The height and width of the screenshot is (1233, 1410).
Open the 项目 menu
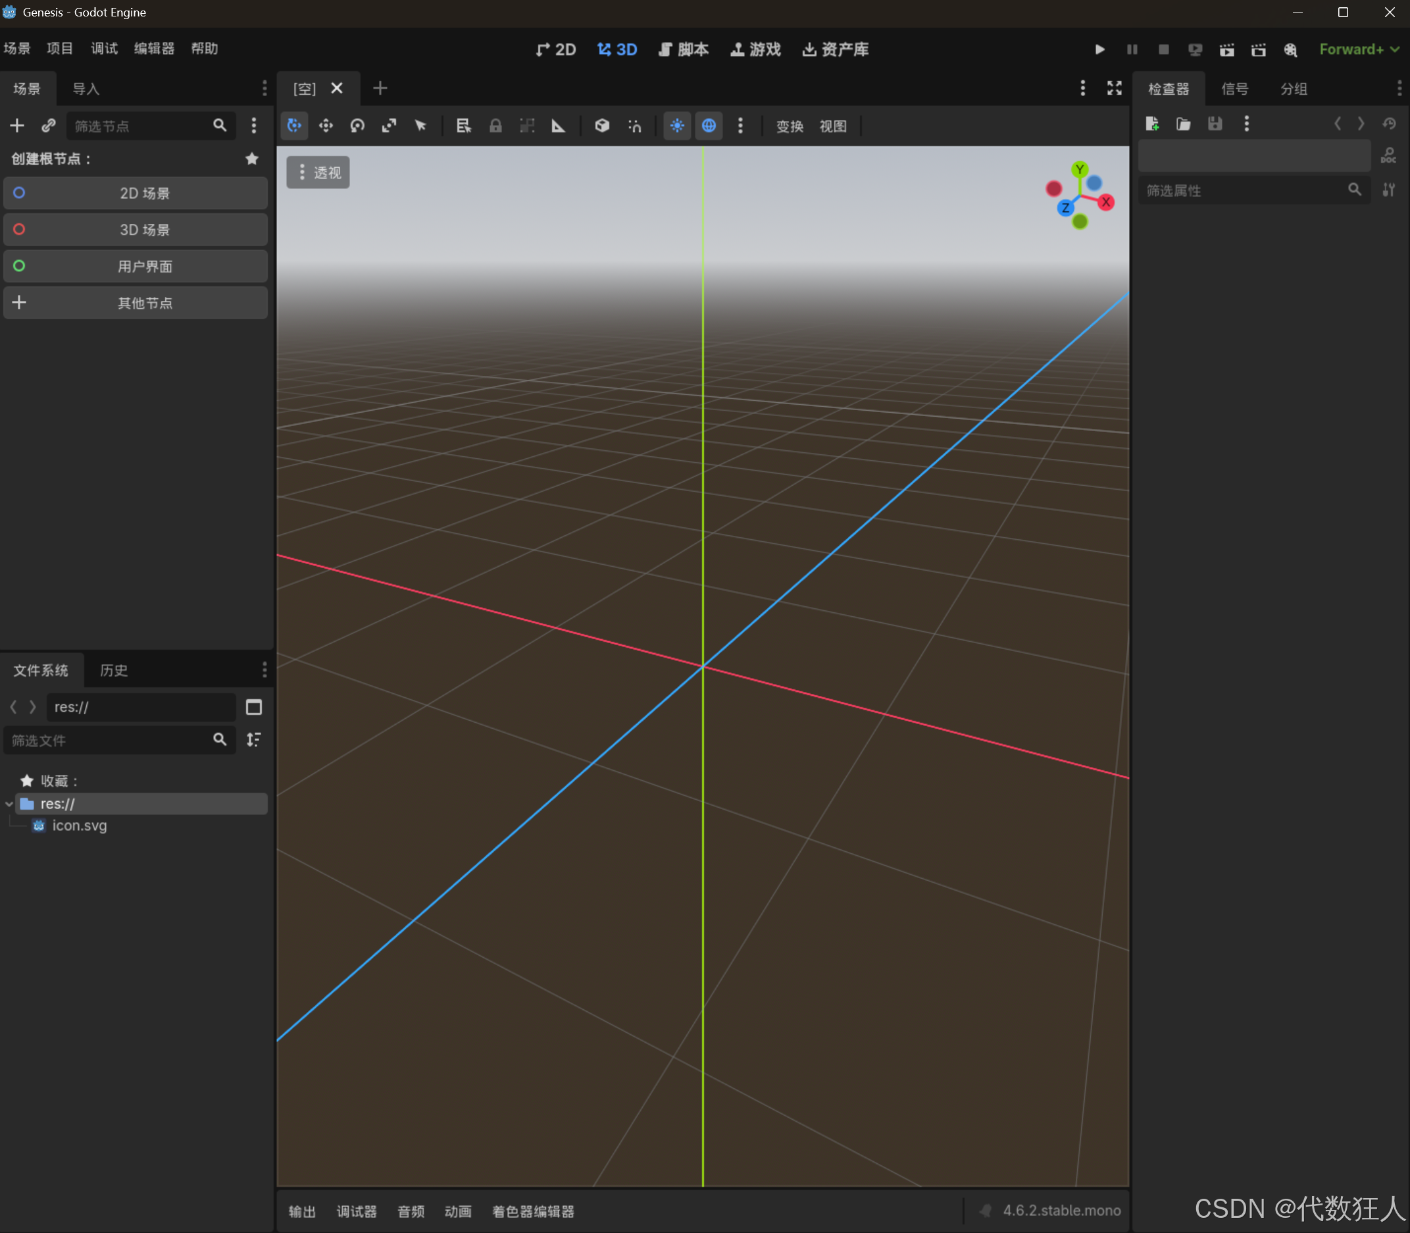(60, 49)
